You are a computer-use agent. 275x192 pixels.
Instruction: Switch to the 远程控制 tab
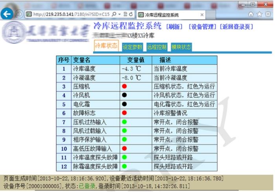tap(157, 47)
